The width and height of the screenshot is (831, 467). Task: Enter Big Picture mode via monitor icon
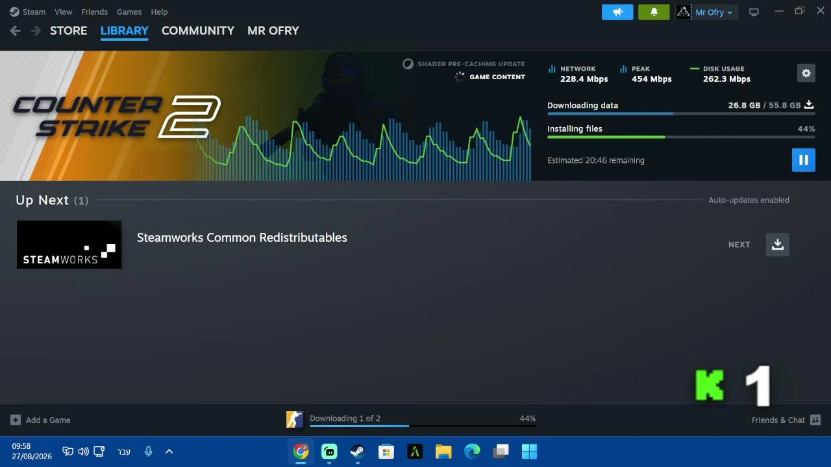(x=754, y=12)
